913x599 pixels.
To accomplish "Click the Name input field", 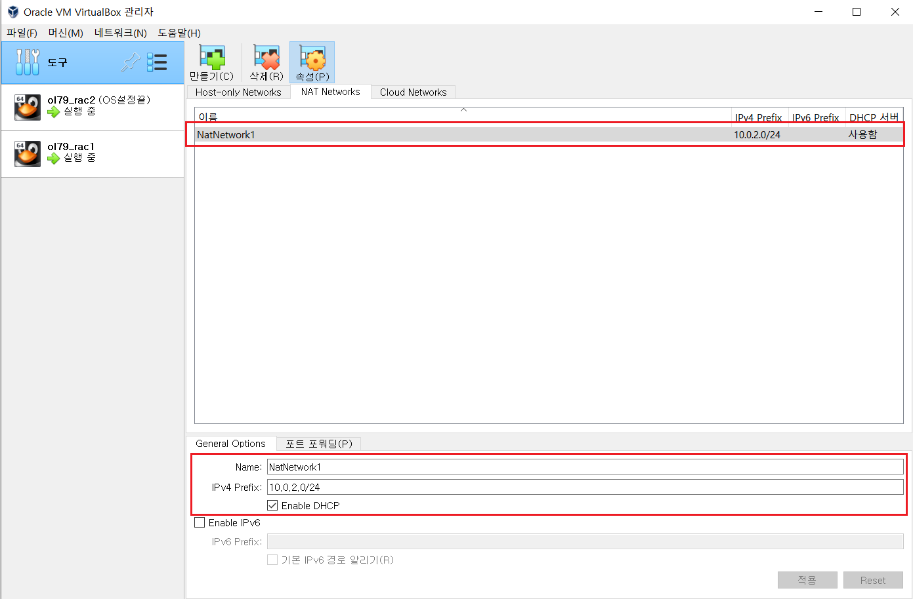I will pyautogui.click(x=585, y=467).
